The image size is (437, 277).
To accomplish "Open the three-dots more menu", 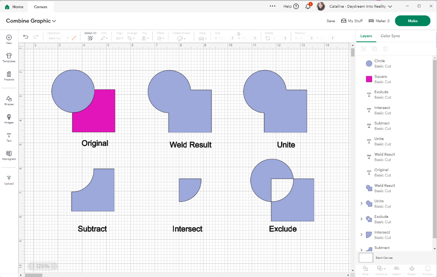I will 273,6.
